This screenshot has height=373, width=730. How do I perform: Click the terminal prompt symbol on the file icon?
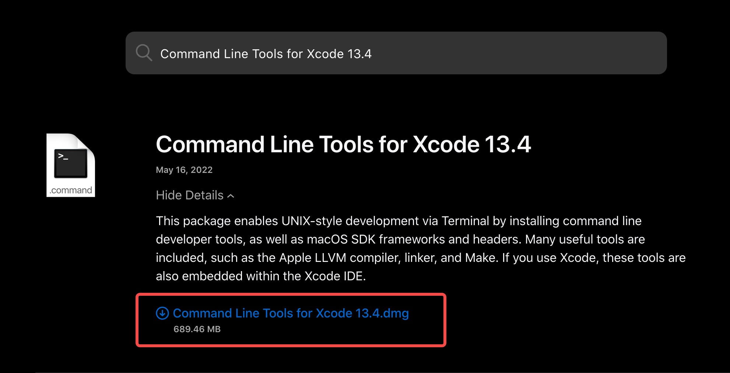[63, 157]
